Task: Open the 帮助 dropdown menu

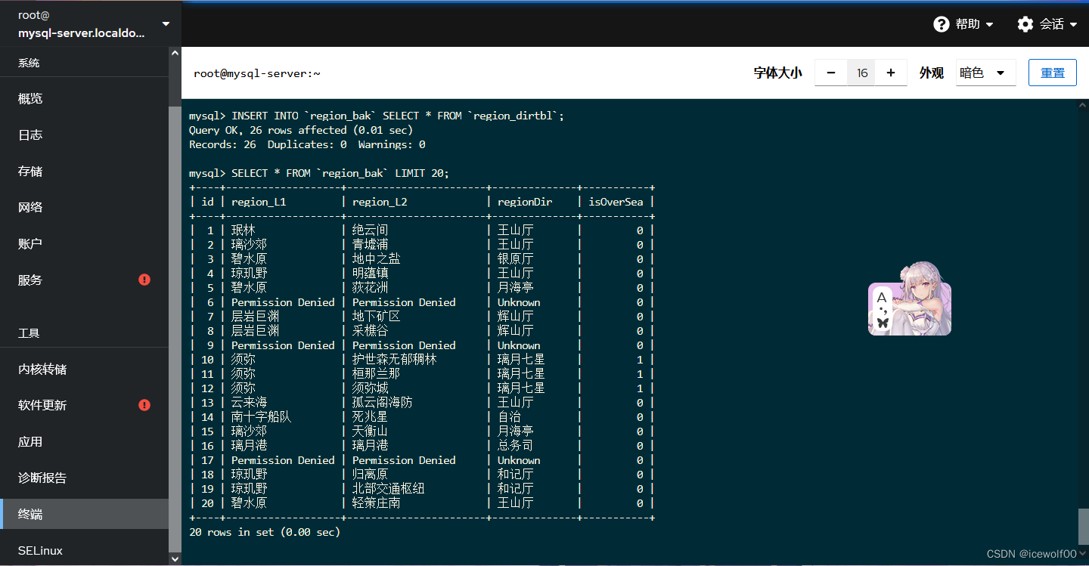Action: click(963, 24)
